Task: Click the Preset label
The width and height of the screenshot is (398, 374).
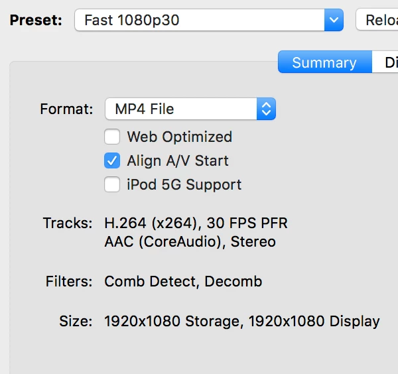Action: 36,20
